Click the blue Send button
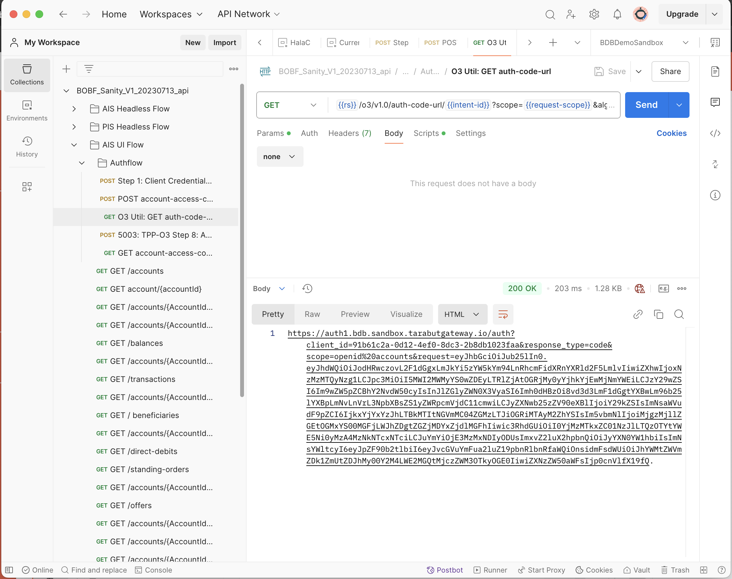The height and width of the screenshot is (579, 732). 646,105
